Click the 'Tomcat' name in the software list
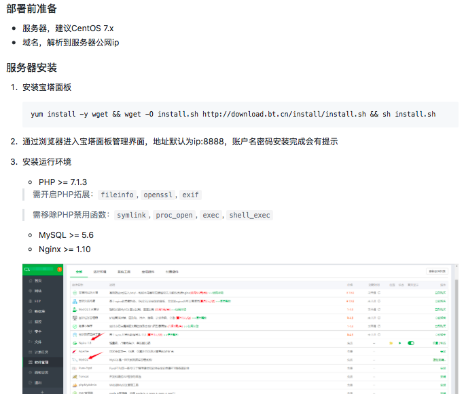 (84, 377)
